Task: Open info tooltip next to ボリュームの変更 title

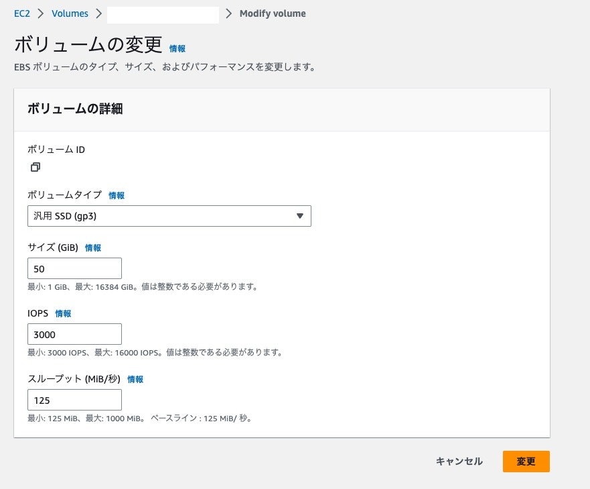Action: [x=177, y=48]
